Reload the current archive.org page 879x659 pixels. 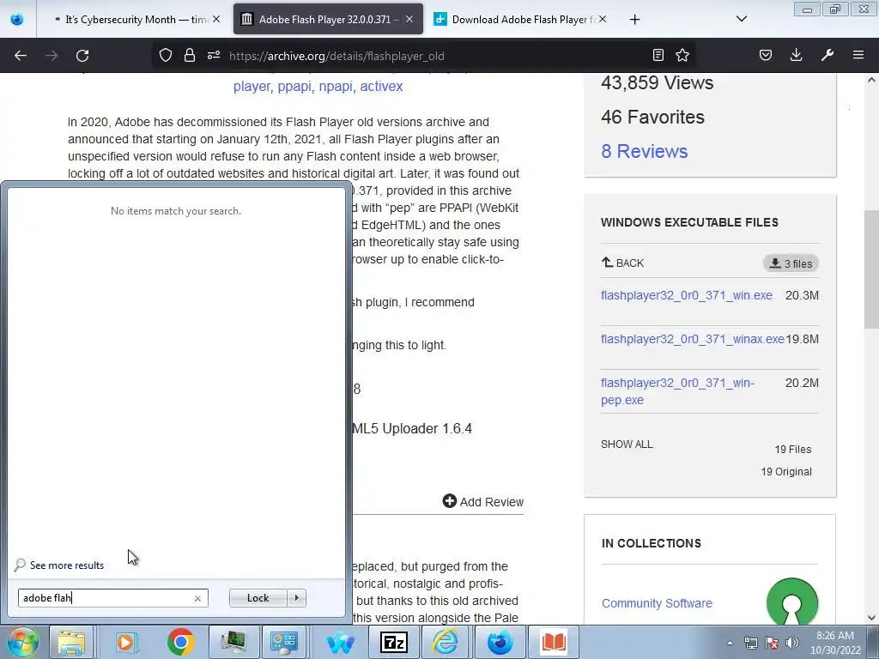point(82,56)
